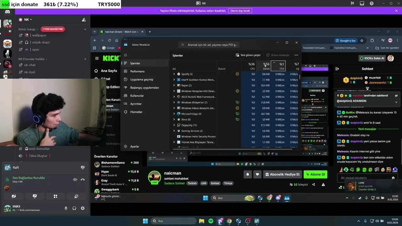The width and height of the screenshot is (402, 226).
Task: Expand the Spotify (5) process row
Action: 174,74
